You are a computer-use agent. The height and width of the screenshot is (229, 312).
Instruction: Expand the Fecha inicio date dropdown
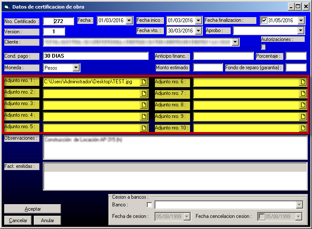coord(198,21)
